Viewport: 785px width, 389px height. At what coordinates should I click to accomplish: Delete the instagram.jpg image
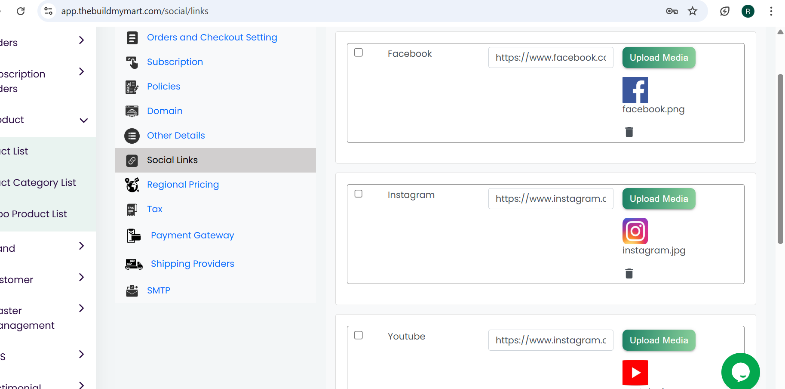click(x=629, y=273)
